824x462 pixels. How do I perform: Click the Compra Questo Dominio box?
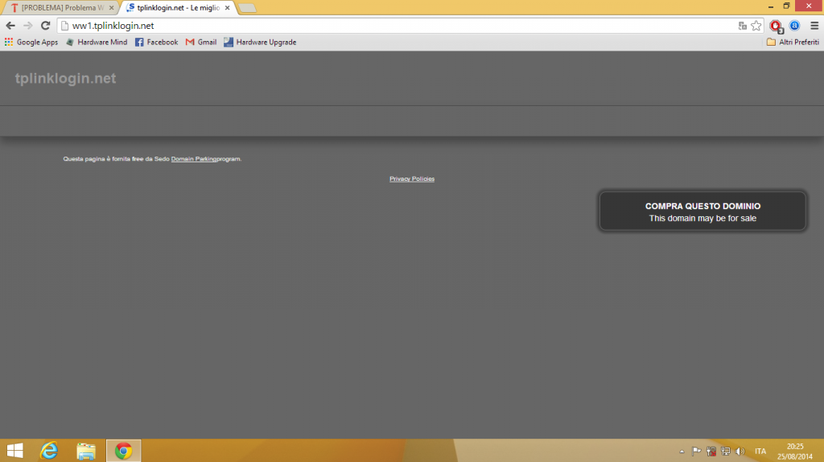(x=702, y=211)
